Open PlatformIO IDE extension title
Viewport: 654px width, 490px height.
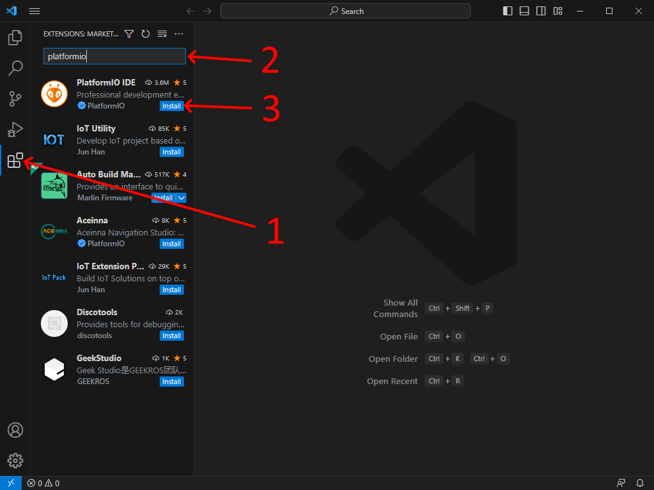(x=106, y=82)
